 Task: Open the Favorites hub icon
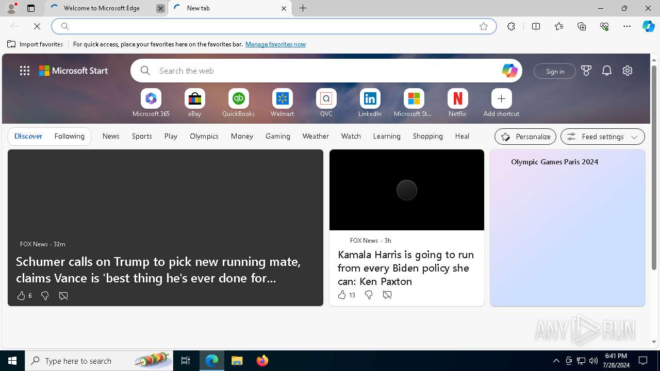coord(559,26)
